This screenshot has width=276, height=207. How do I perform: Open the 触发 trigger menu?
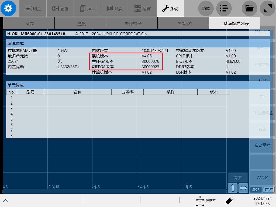tap(115, 8)
